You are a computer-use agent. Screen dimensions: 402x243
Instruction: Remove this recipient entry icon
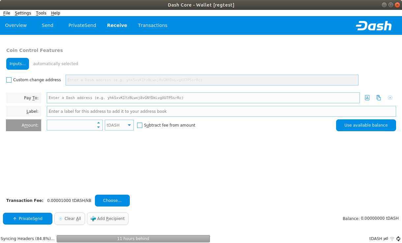390,98
